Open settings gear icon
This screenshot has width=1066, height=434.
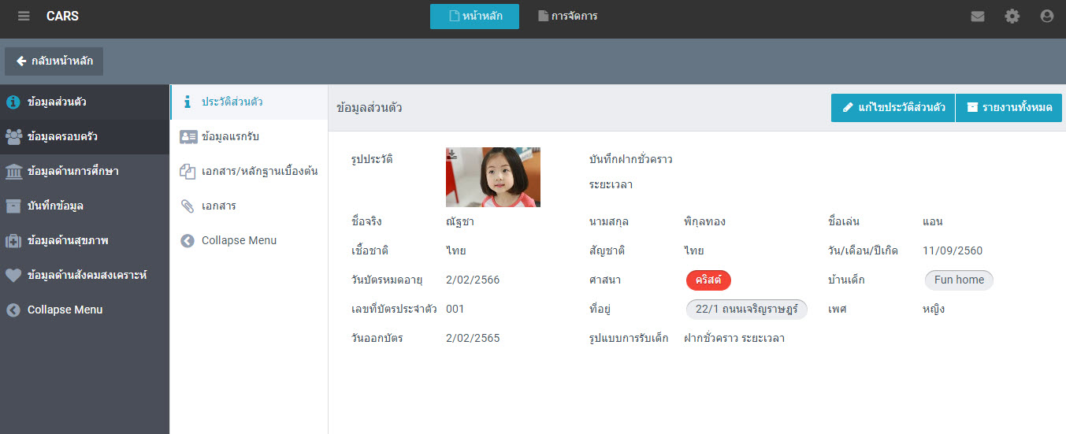pyautogui.click(x=1012, y=17)
